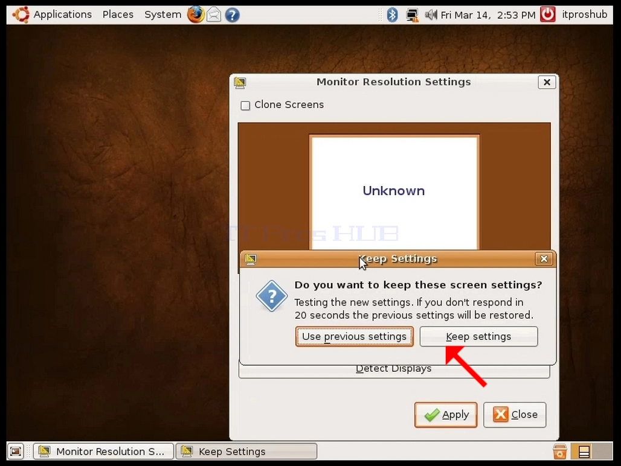Launch Firefox from the top panel
This screenshot has height=466, width=621.
196,15
